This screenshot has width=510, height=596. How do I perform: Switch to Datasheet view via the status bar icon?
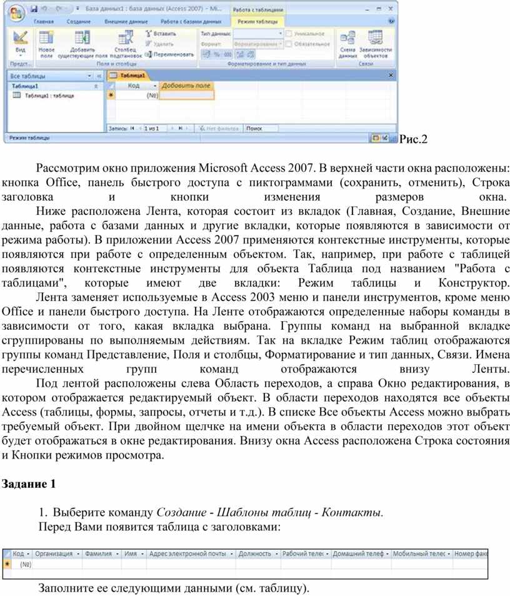click(375, 138)
